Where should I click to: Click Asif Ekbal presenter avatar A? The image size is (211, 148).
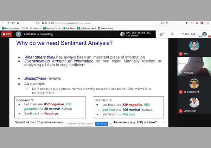click(x=18, y=34)
